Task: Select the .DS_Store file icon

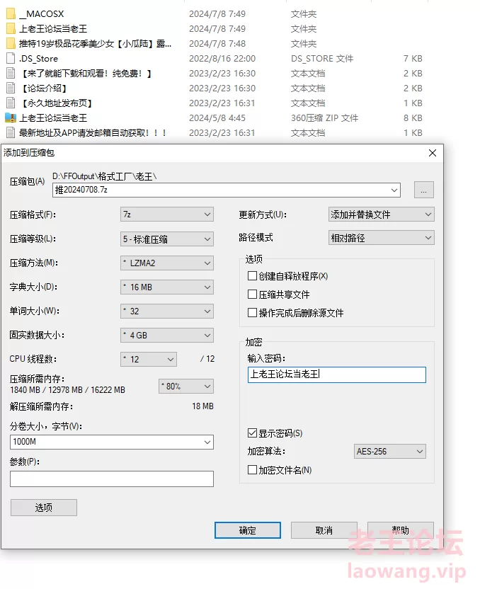Action: coord(11,58)
